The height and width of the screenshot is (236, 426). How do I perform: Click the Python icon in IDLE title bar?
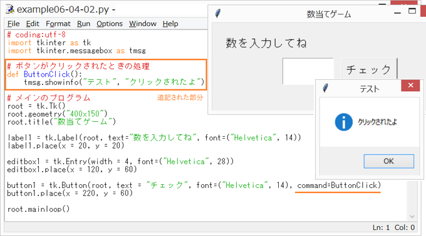pyautogui.click(x=10, y=9)
